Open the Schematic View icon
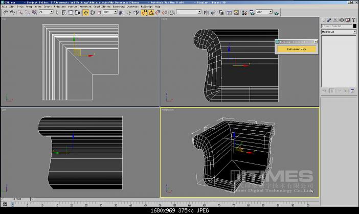The height and width of the screenshot is (214, 359). [x=236, y=13]
